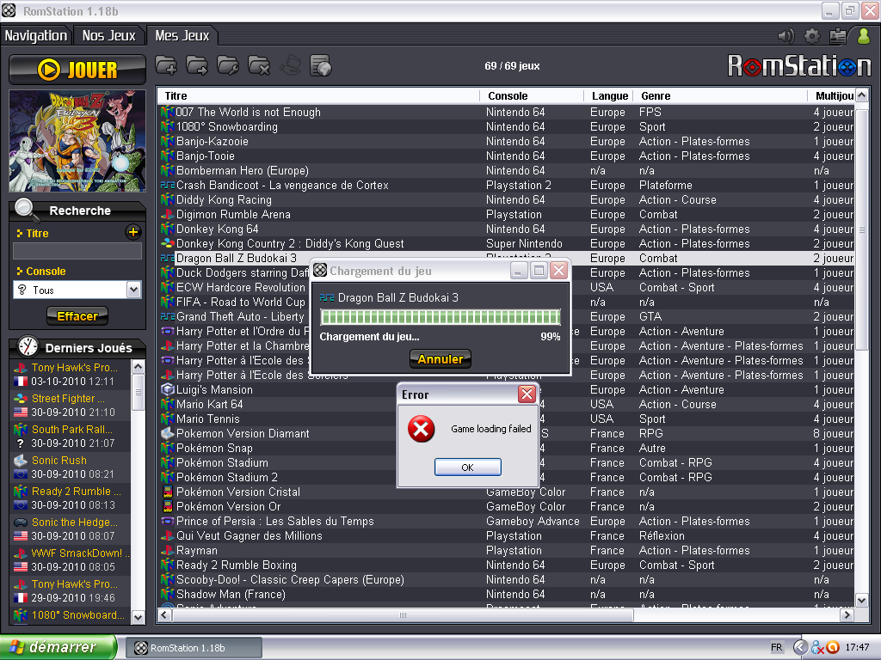Confirm the Error dialog with OK
This screenshot has width=881, height=660.
pos(467,467)
